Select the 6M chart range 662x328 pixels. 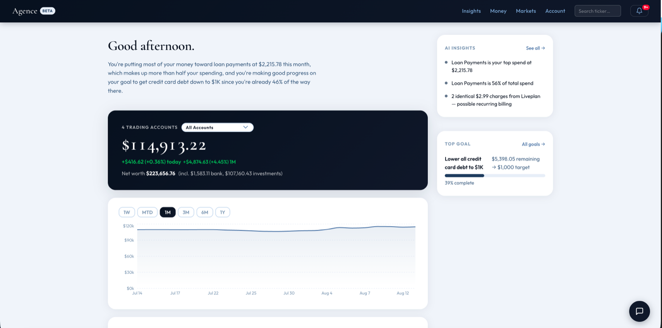(205, 212)
